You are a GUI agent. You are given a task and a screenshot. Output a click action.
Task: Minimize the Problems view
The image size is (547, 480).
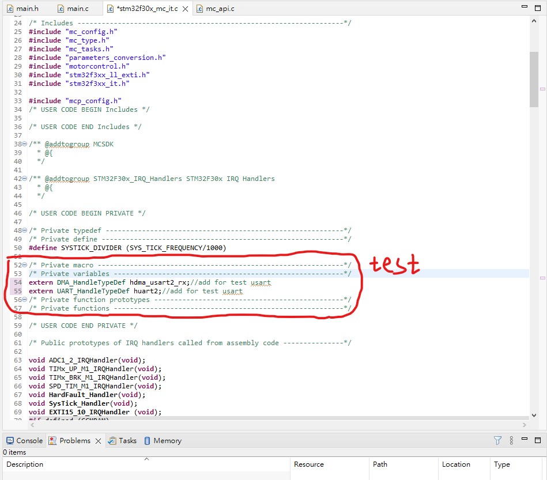pyautogui.click(x=523, y=439)
